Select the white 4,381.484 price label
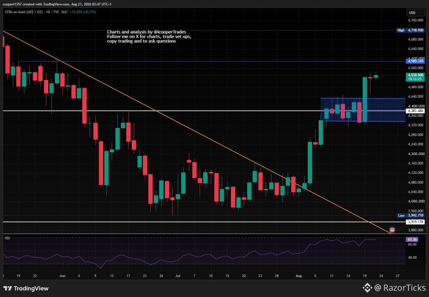The height and width of the screenshot is (297, 429). (x=415, y=111)
